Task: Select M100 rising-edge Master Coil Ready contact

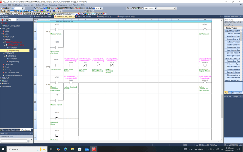Action: point(57,118)
